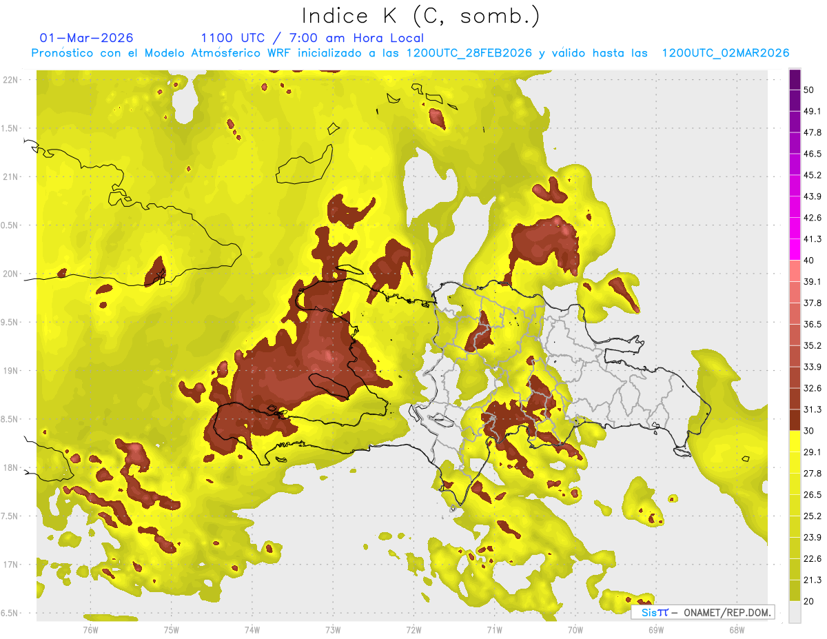Click the colorbar value "49.1"
The width and height of the screenshot is (827, 639).
(x=813, y=111)
